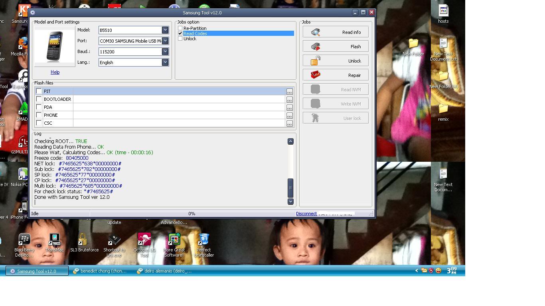Select the Octopus LG Tool shortcut
545x306 pixels.
pos(144,245)
